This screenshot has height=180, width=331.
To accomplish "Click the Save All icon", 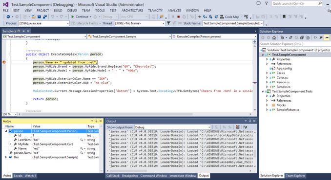I will (45, 17).
